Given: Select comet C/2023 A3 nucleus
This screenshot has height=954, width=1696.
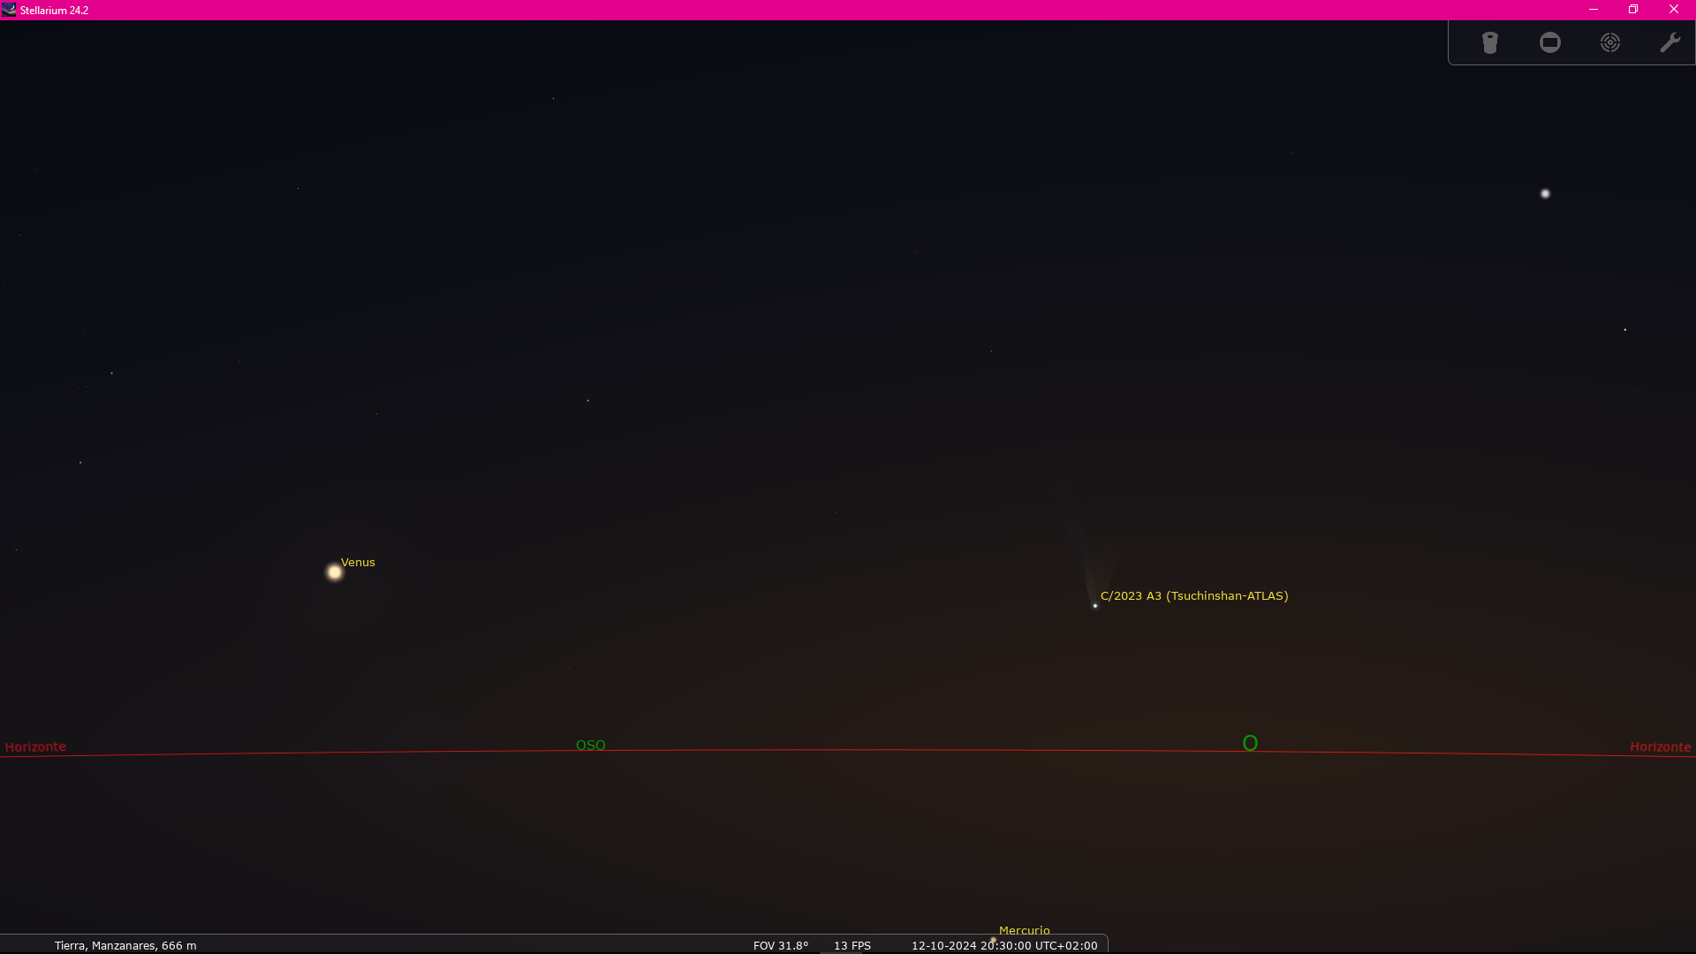Looking at the screenshot, I should [x=1095, y=606].
